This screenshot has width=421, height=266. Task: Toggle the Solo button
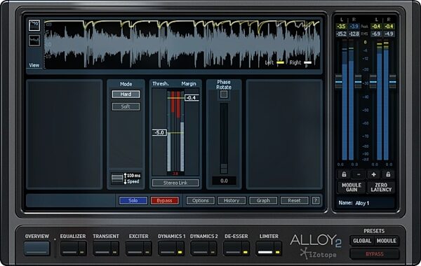coord(133,200)
